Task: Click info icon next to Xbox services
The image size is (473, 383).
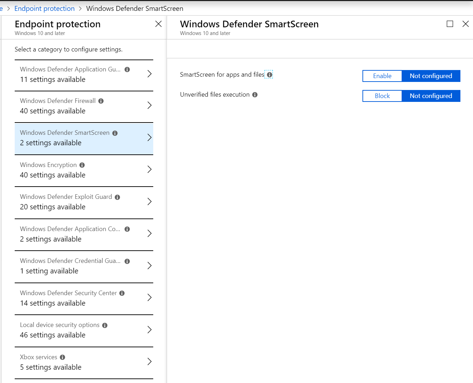Action: 63,357
